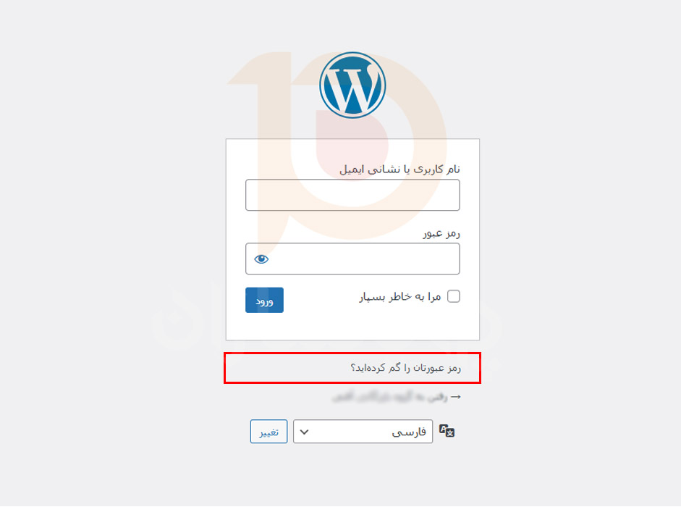The width and height of the screenshot is (681, 507).
Task: Toggle remember-me via its مرا به خاطر بسپار label
Action: coord(400,297)
